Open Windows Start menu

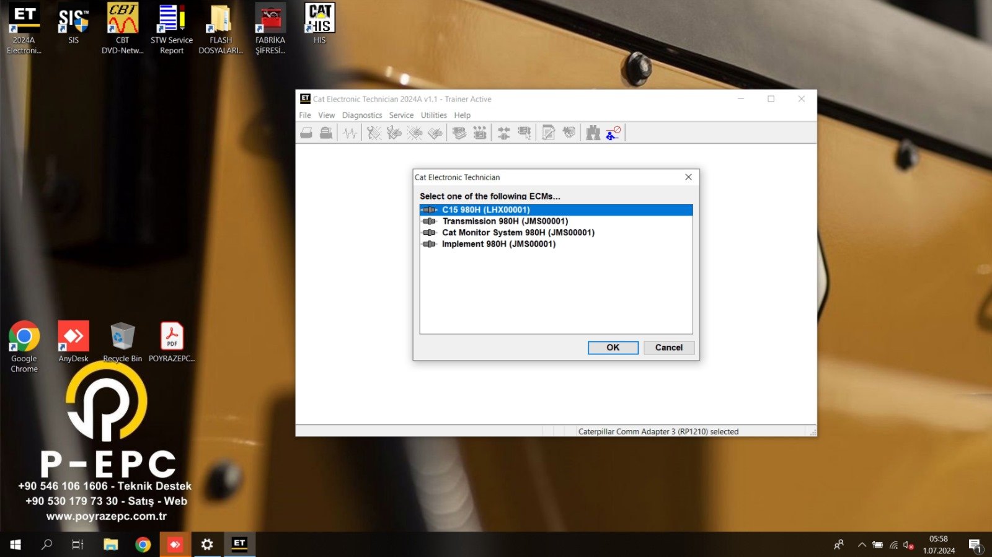[x=15, y=545]
